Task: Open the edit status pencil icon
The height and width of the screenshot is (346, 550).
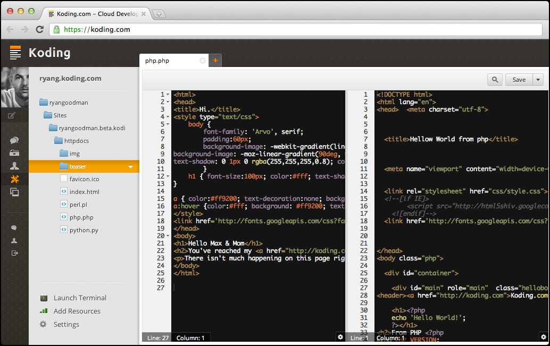Action: (x=12, y=115)
